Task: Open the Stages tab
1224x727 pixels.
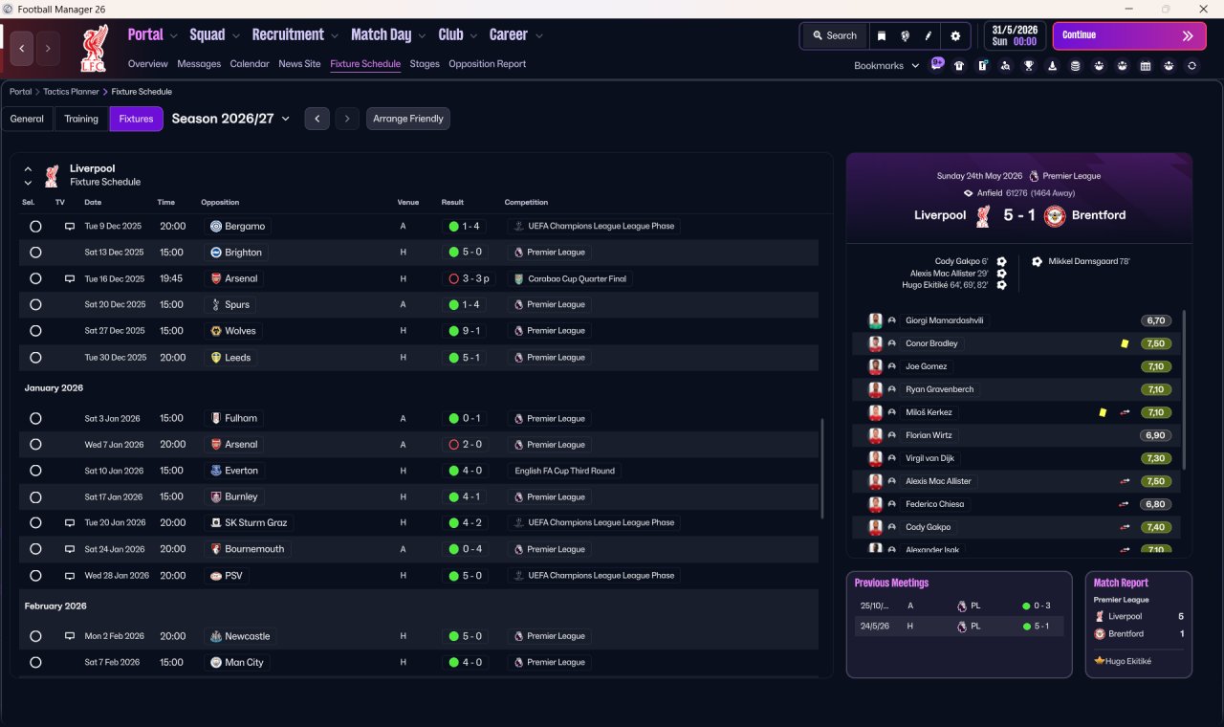Action: 425,64
